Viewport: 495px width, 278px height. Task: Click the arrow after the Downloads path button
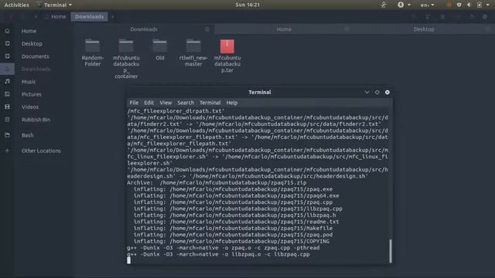(x=113, y=17)
